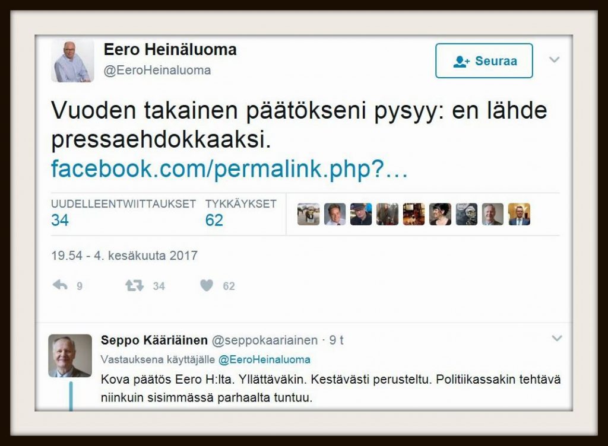Image resolution: width=608 pixels, height=446 pixels.
Task: Like the tweet with the heart icon
Action: coord(207,286)
